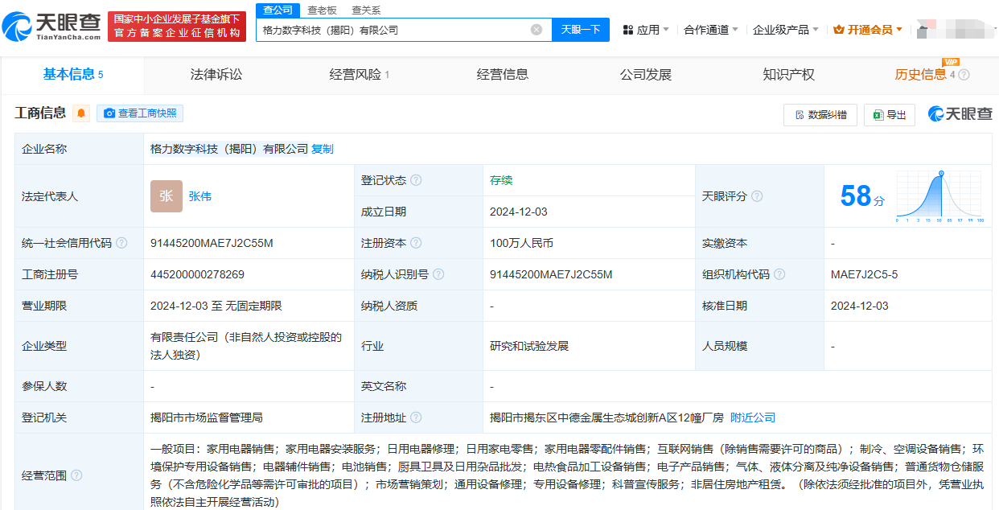Click the 张 avatar of legal representative
Viewport: 999px width, 510px height.
pos(166,196)
